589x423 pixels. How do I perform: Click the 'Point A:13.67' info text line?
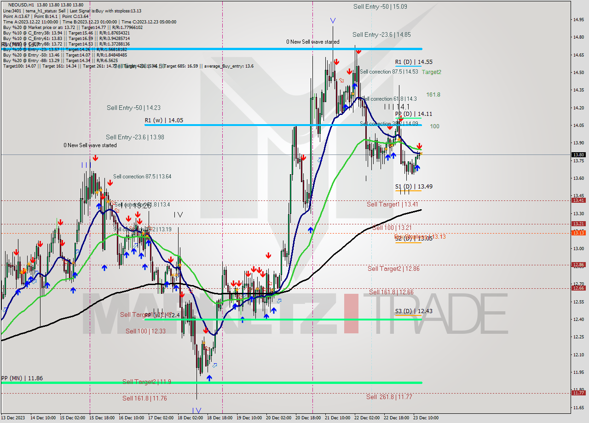pos(46,16)
